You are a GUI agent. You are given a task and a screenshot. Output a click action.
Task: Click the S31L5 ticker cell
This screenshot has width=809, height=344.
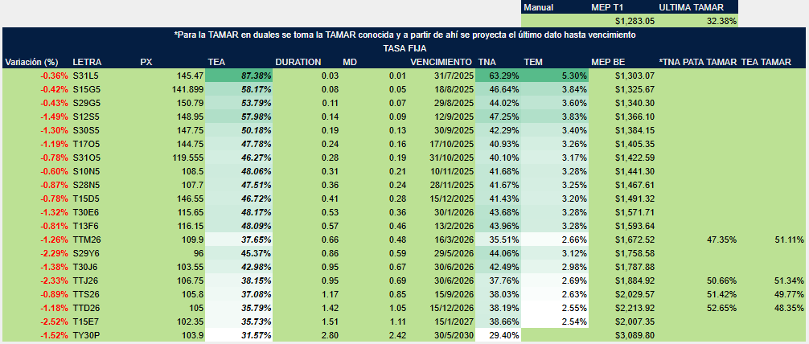[x=86, y=76]
